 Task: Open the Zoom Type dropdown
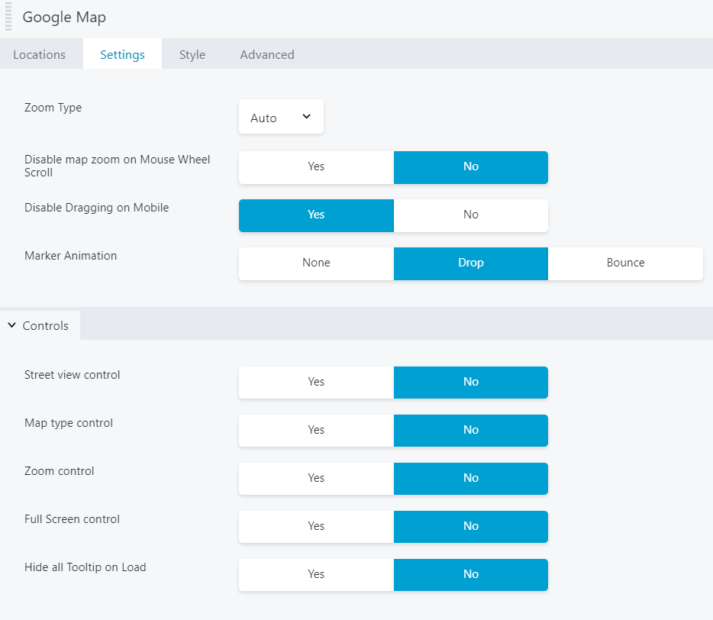pyautogui.click(x=280, y=118)
